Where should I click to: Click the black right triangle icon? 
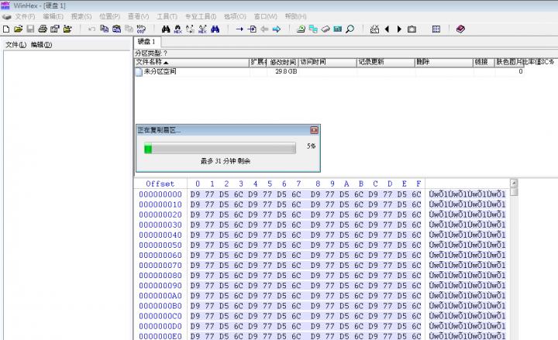point(399,29)
